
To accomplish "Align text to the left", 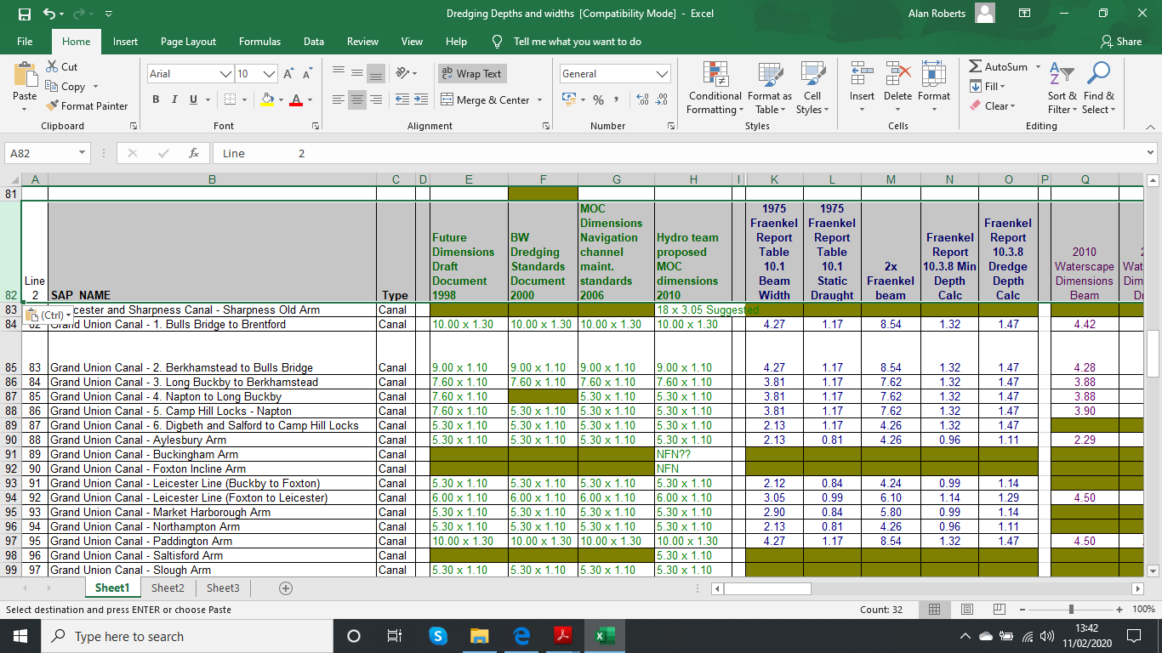I will coord(339,99).
